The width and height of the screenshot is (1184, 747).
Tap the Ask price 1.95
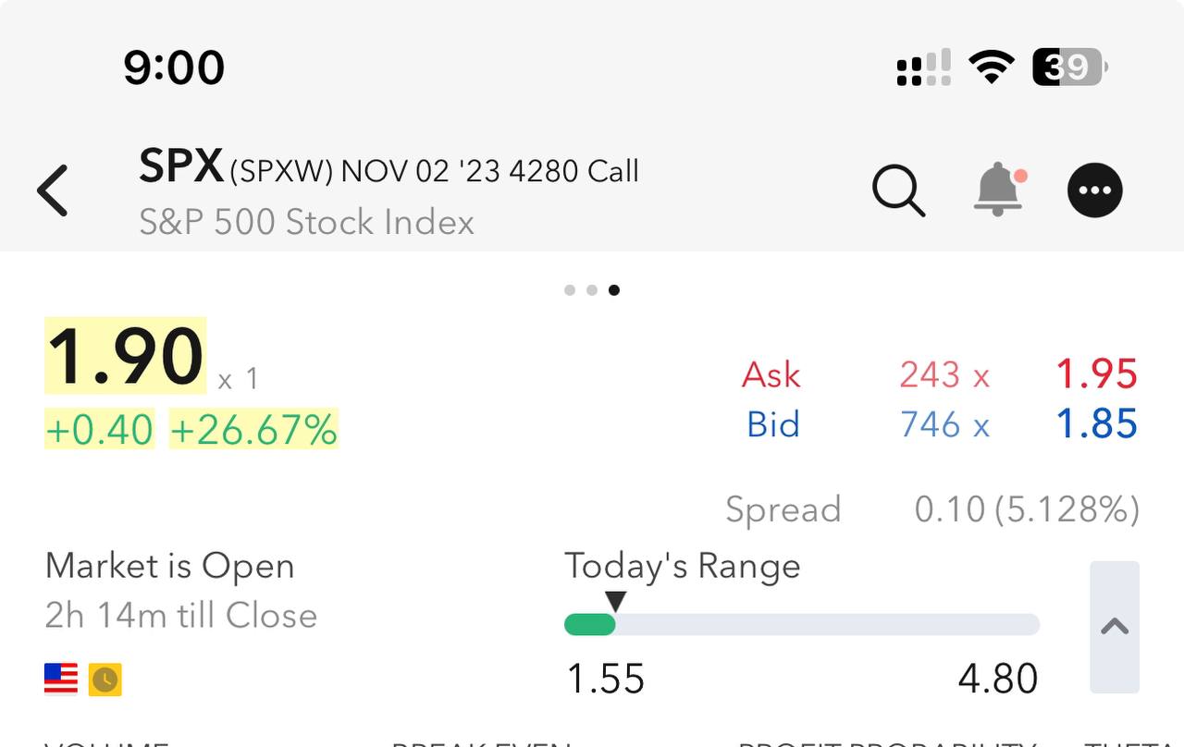click(1096, 374)
